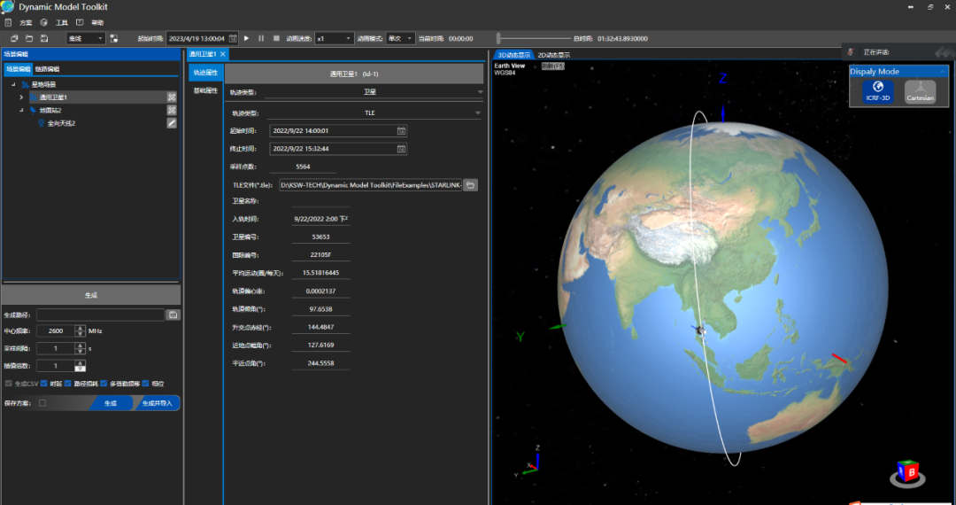Image resolution: width=956 pixels, height=505 pixels.
Task: Select the 轨迹属性 tab
Action: (205, 73)
